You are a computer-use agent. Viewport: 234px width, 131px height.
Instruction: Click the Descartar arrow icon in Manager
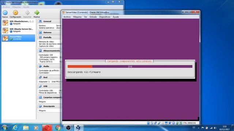[27, 13]
